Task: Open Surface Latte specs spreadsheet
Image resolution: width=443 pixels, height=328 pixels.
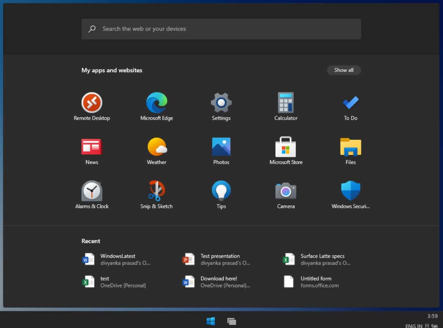Action: 317,259
